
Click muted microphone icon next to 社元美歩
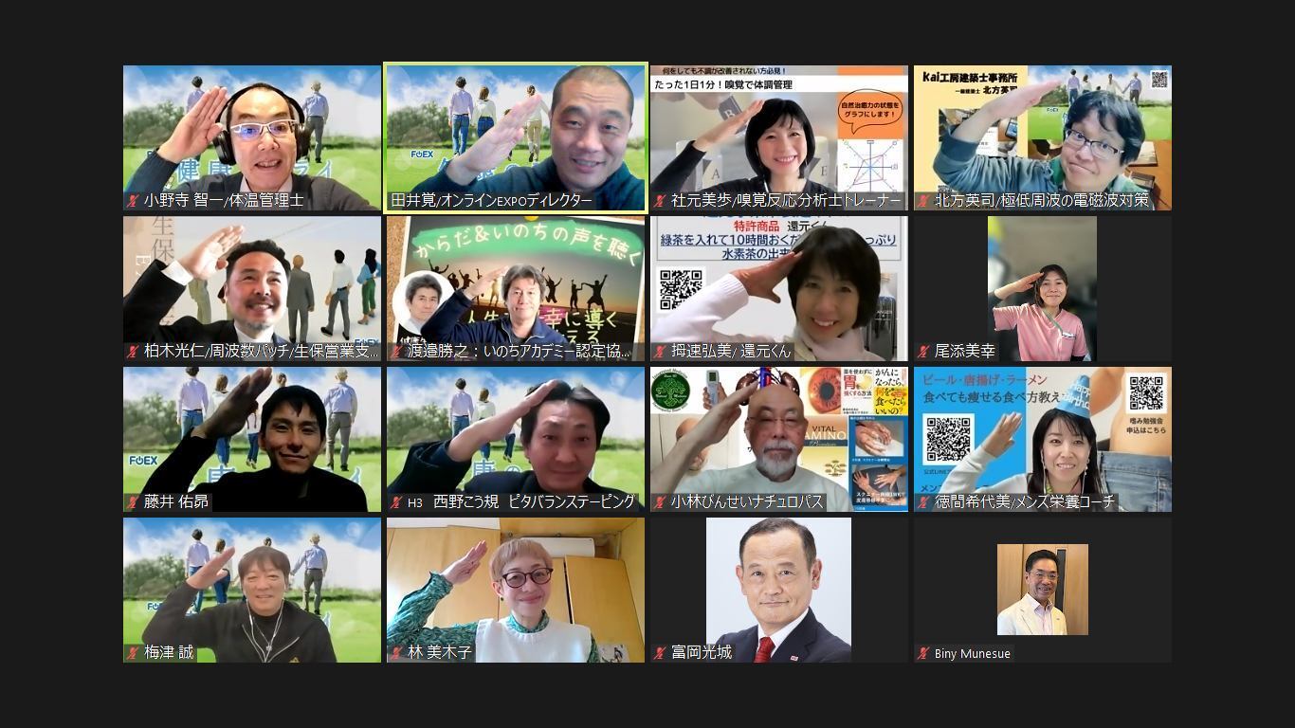[661, 201]
